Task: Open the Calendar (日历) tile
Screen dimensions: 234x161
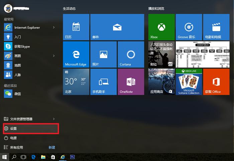Action: point(76,27)
